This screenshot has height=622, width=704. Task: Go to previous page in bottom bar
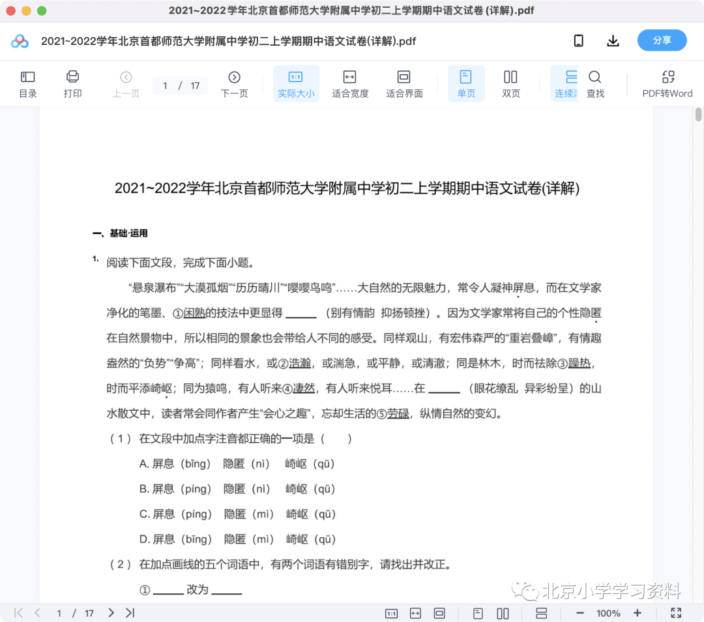coord(38,613)
